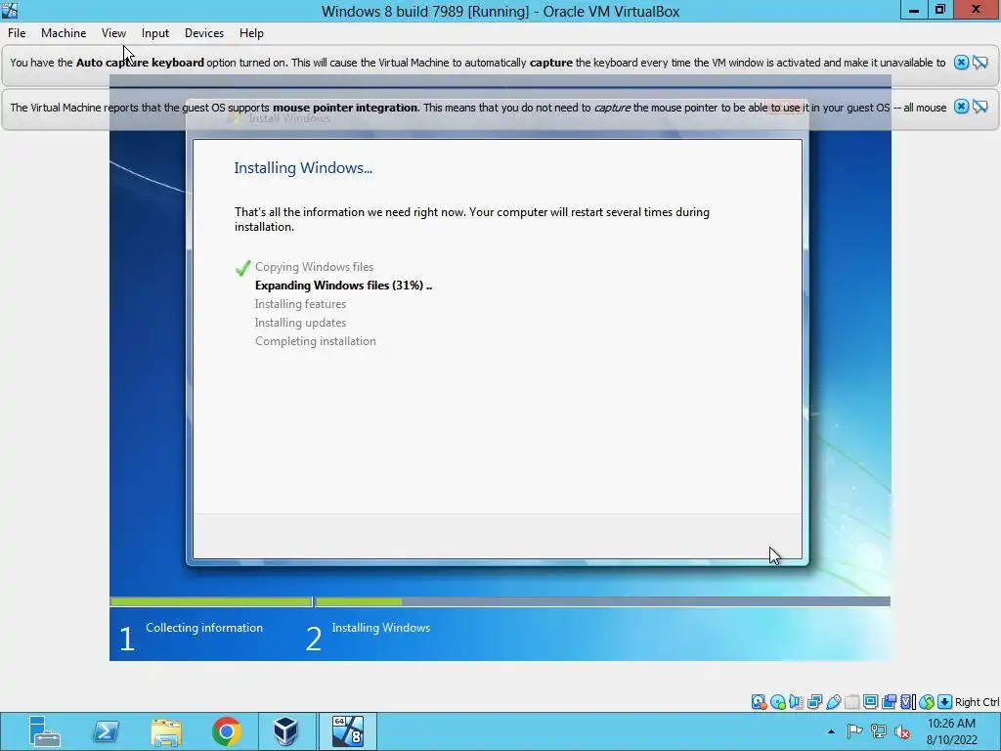Dismiss the mouse pointer integration notification
This screenshot has width=1001, height=751.
pyautogui.click(x=962, y=107)
